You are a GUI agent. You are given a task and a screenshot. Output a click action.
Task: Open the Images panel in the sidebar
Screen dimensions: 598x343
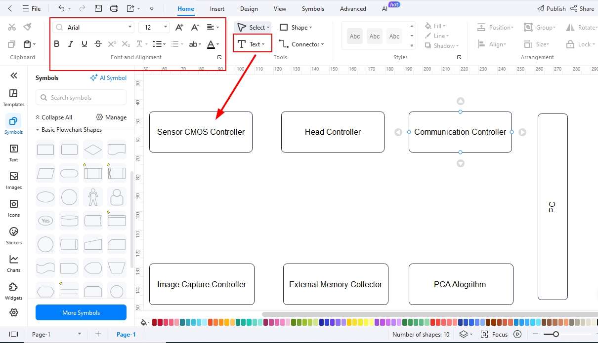[x=13, y=180]
